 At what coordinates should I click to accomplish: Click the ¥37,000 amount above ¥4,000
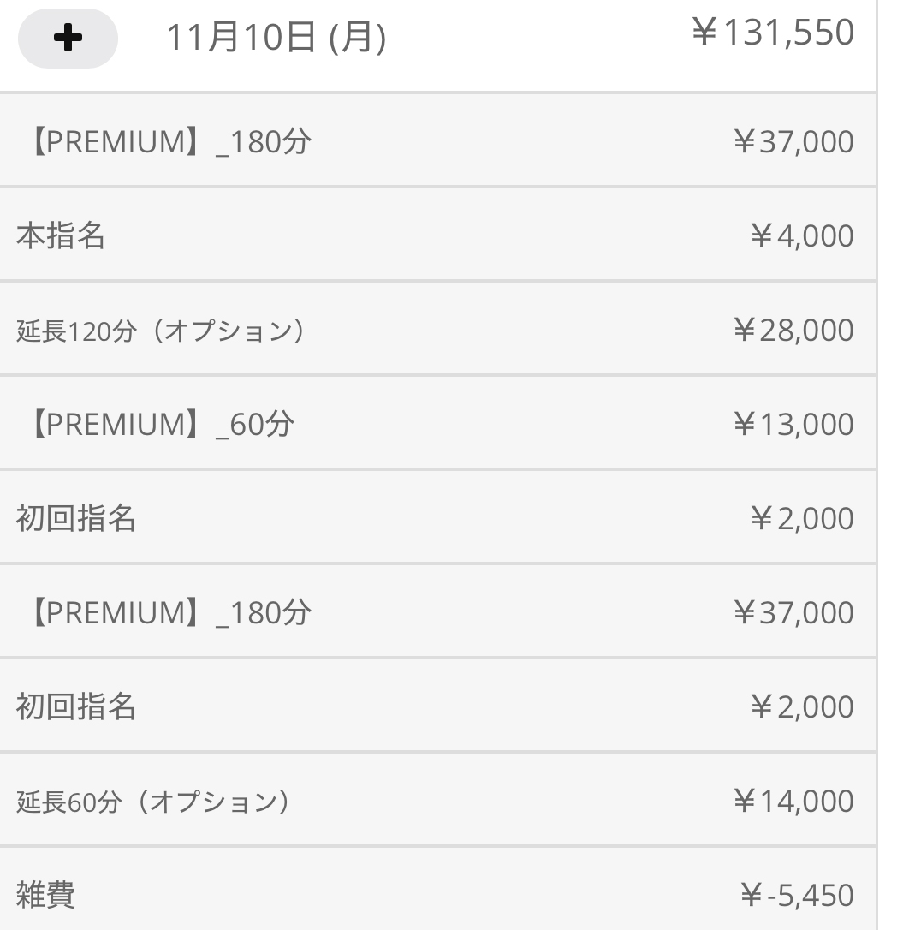click(793, 142)
